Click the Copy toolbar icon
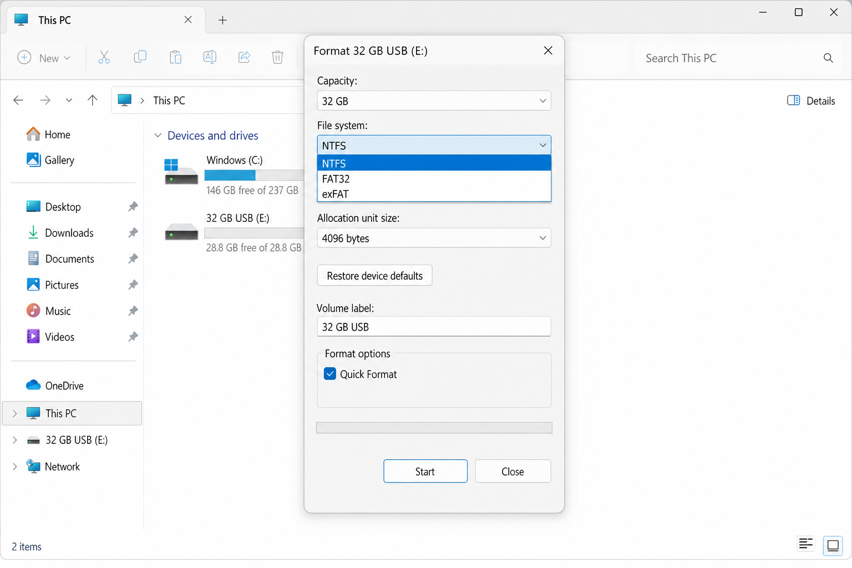 [x=140, y=57]
